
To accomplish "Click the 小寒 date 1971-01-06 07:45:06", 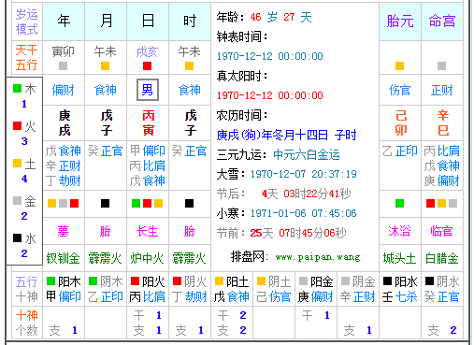I will pyautogui.click(x=304, y=213).
